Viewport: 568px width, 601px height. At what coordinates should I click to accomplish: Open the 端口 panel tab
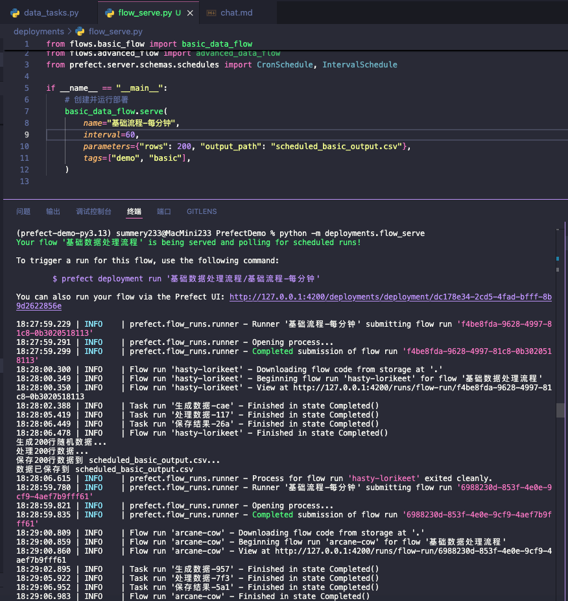coord(163,211)
